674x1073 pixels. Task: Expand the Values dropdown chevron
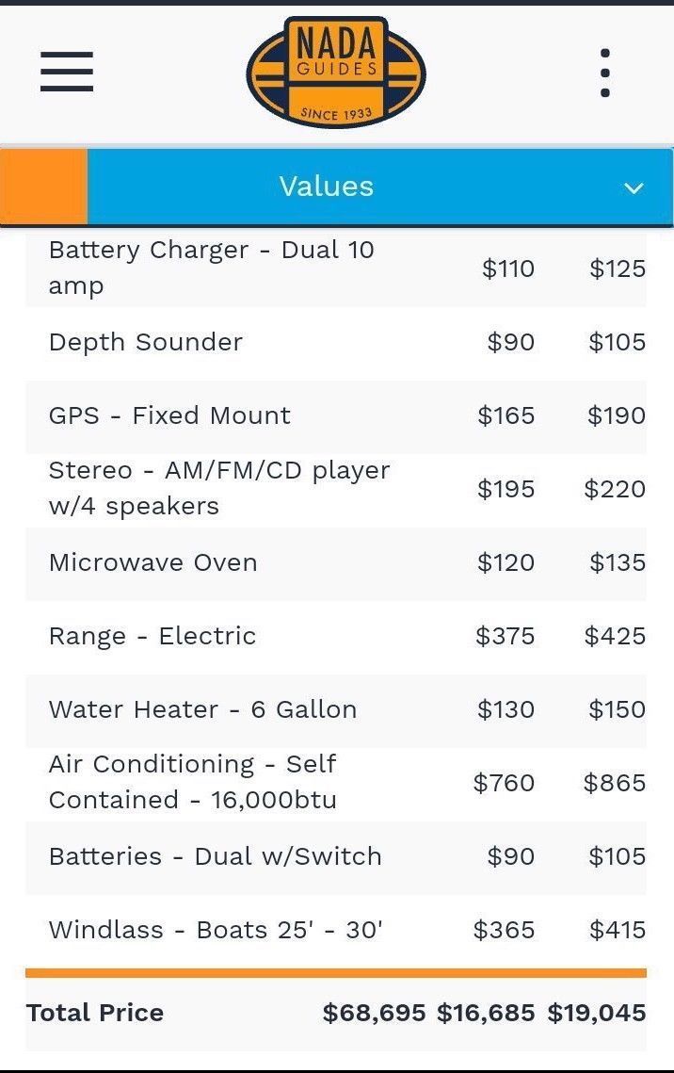pyautogui.click(x=634, y=187)
